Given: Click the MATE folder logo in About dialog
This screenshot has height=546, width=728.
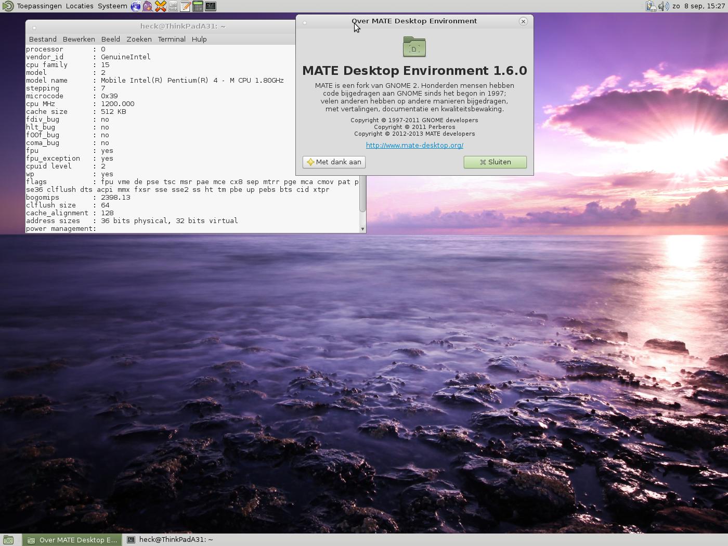Looking at the screenshot, I should click(x=414, y=47).
